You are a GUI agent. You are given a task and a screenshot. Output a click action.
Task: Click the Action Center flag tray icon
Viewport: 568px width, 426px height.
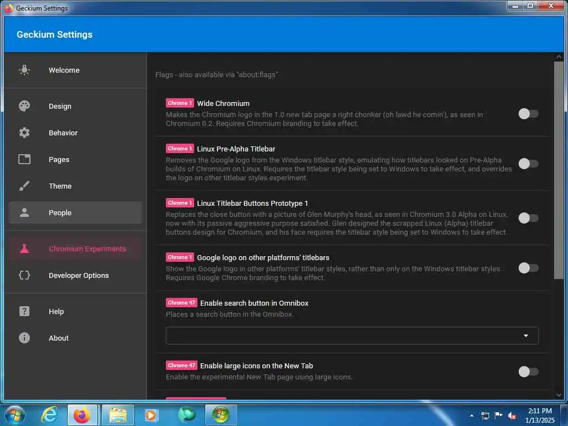pyautogui.click(x=499, y=415)
